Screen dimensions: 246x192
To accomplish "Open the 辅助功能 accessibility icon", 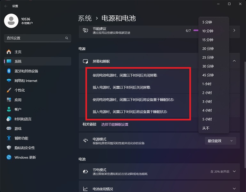I will click(x=9, y=138).
